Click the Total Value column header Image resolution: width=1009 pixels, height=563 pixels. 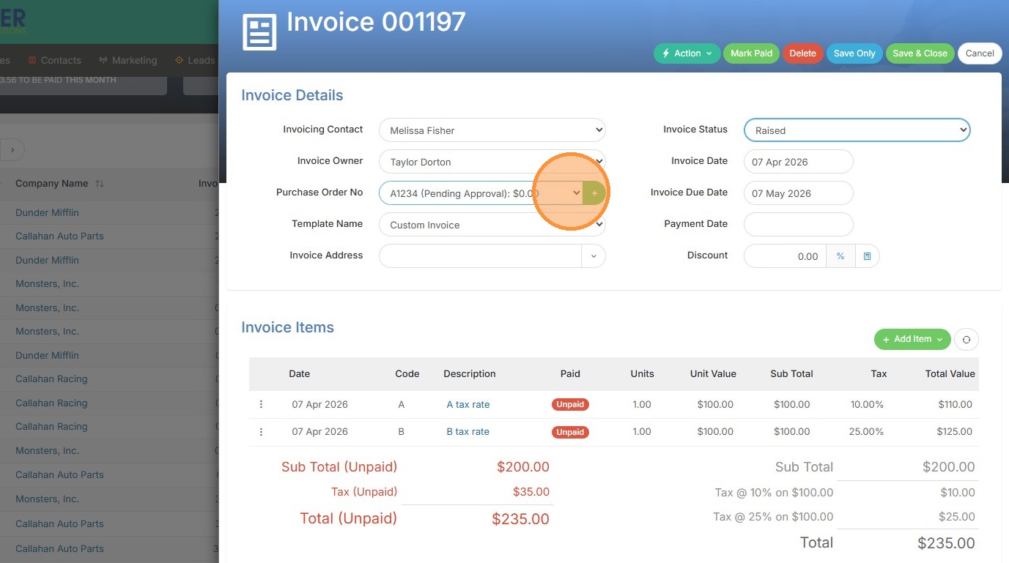click(950, 373)
